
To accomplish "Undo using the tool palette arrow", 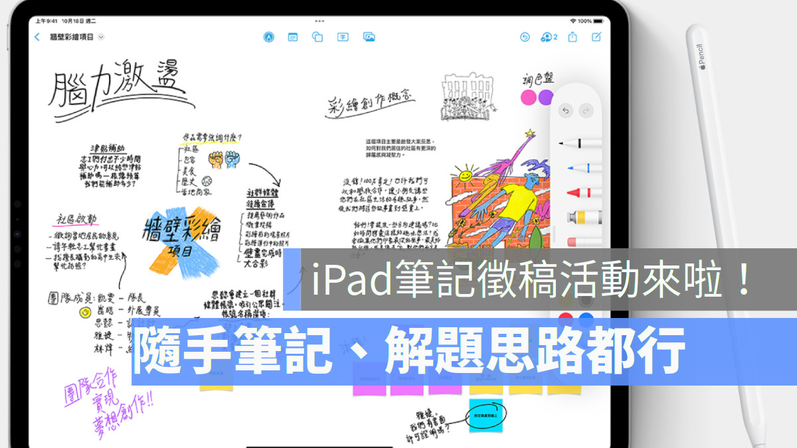I will point(565,111).
